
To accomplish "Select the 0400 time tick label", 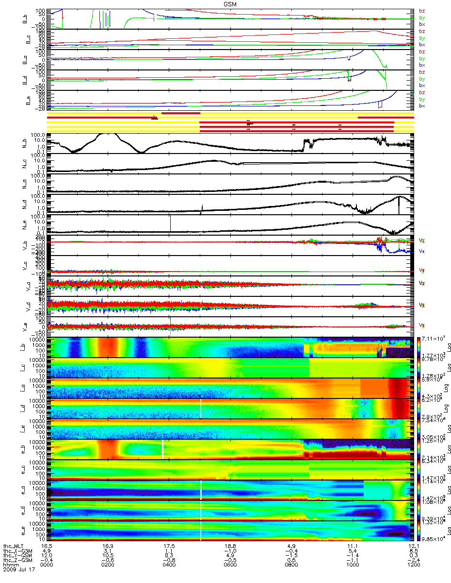I will tap(169, 565).
